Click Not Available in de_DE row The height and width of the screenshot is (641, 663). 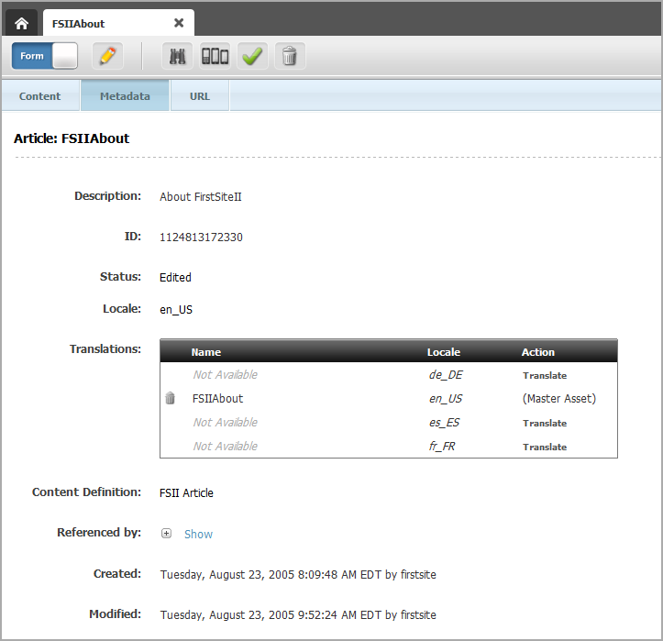point(226,375)
